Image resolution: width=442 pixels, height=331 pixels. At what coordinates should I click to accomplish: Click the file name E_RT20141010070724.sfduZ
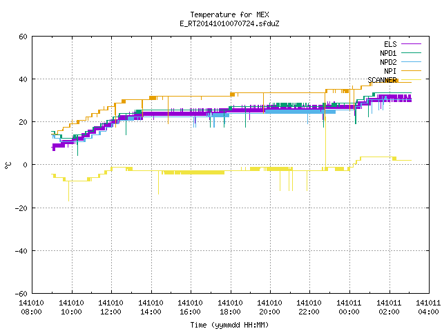pos(229,23)
